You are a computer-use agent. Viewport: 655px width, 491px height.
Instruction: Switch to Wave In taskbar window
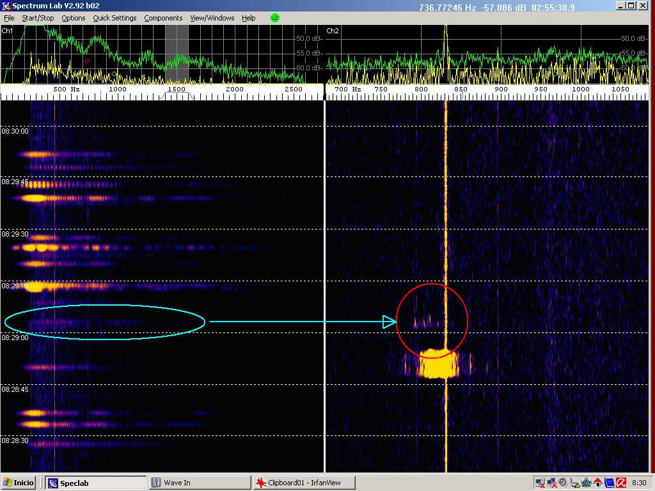(x=198, y=483)
